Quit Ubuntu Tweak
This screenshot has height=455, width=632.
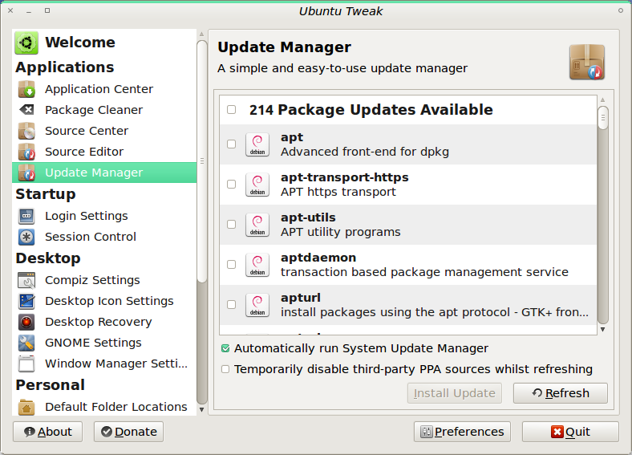570,432
